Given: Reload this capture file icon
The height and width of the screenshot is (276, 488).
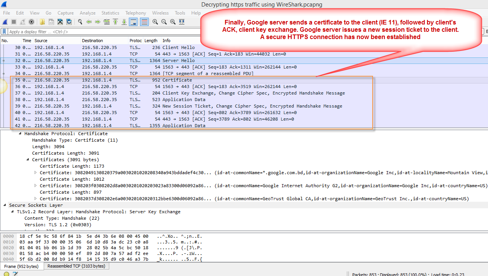Looking at the screenshot, I should point(69,22).
